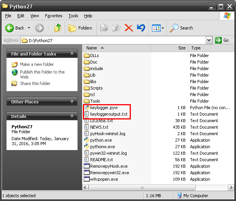Click the D:\Python27 address field
Screen dimensions: 236x201
[113, 40]
